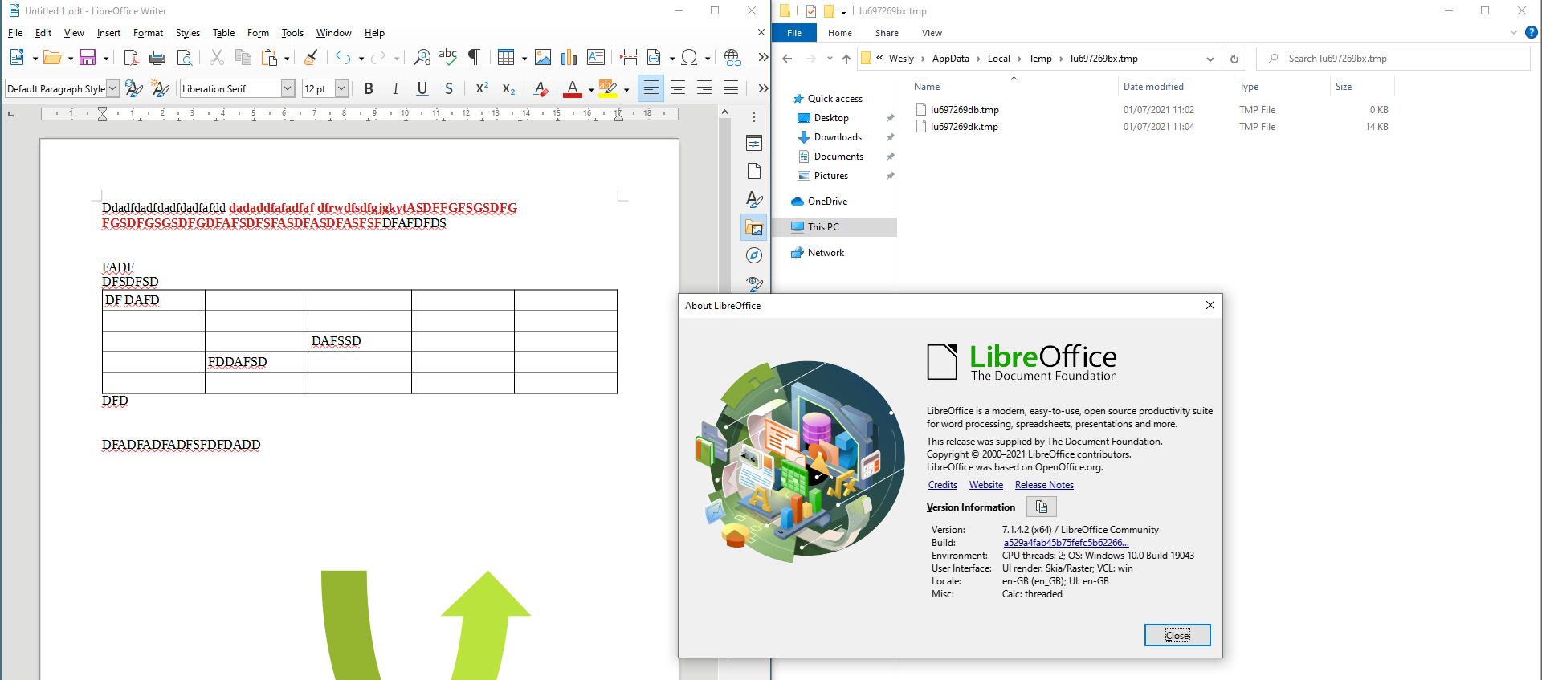Click the Update Selected Style icon
This screenshot has height=680, width=1542.
tap(134, 88)
